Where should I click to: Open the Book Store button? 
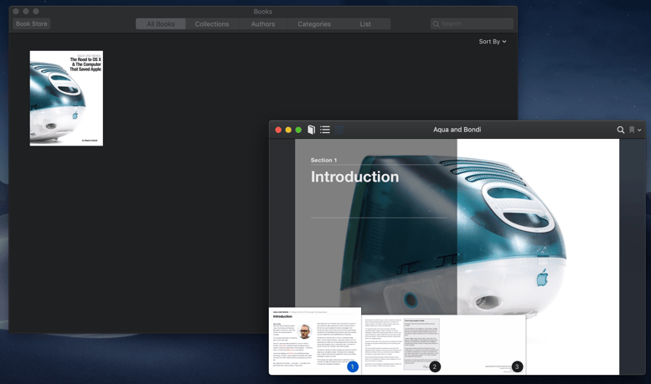[x=32, y=23]
